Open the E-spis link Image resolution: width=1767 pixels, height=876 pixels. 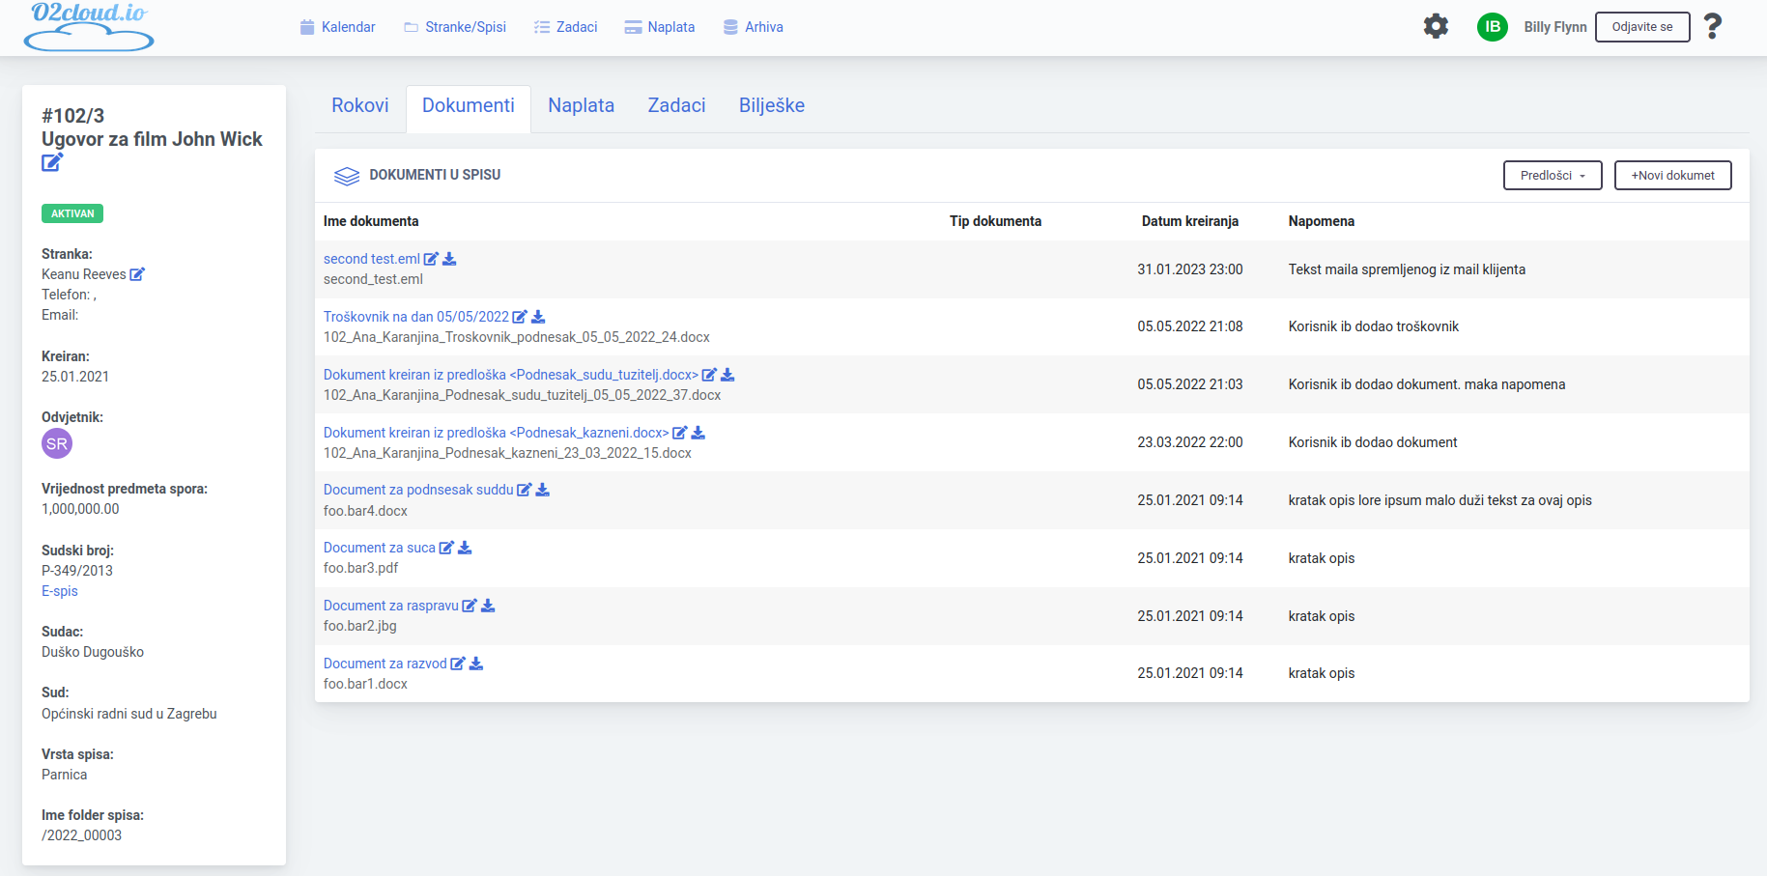60,591
